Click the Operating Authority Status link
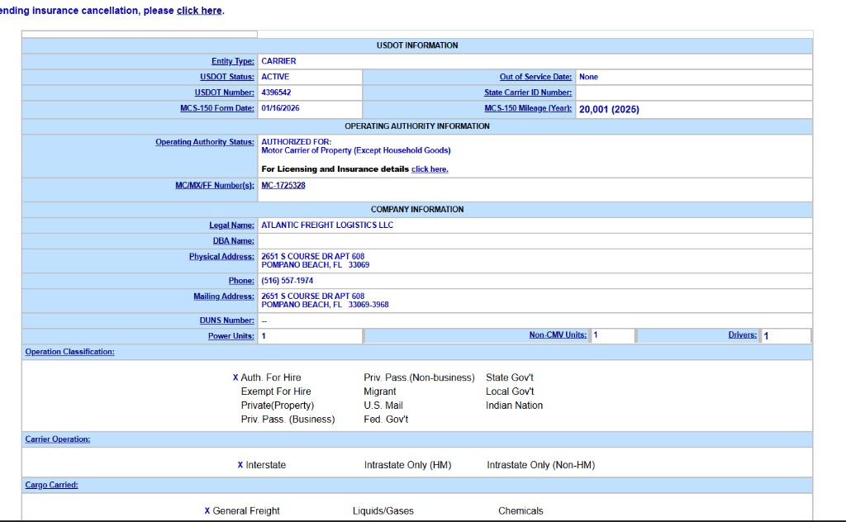The width and height of the screenshot is (846, 522). pyautogui.click(x=205, y=142)
